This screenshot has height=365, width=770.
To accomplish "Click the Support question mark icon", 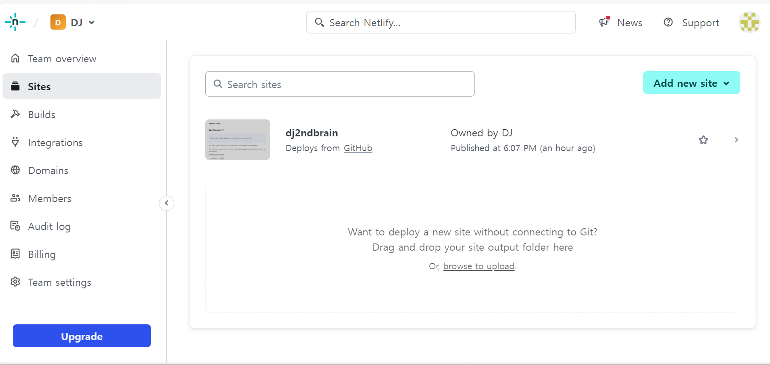I will coord(668,22).
